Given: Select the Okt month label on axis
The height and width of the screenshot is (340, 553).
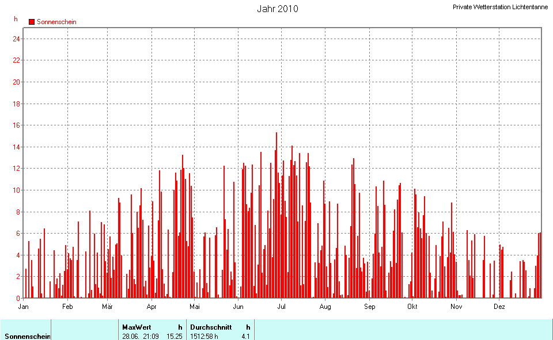Looking at the screenshot, I should coord(412,307).
